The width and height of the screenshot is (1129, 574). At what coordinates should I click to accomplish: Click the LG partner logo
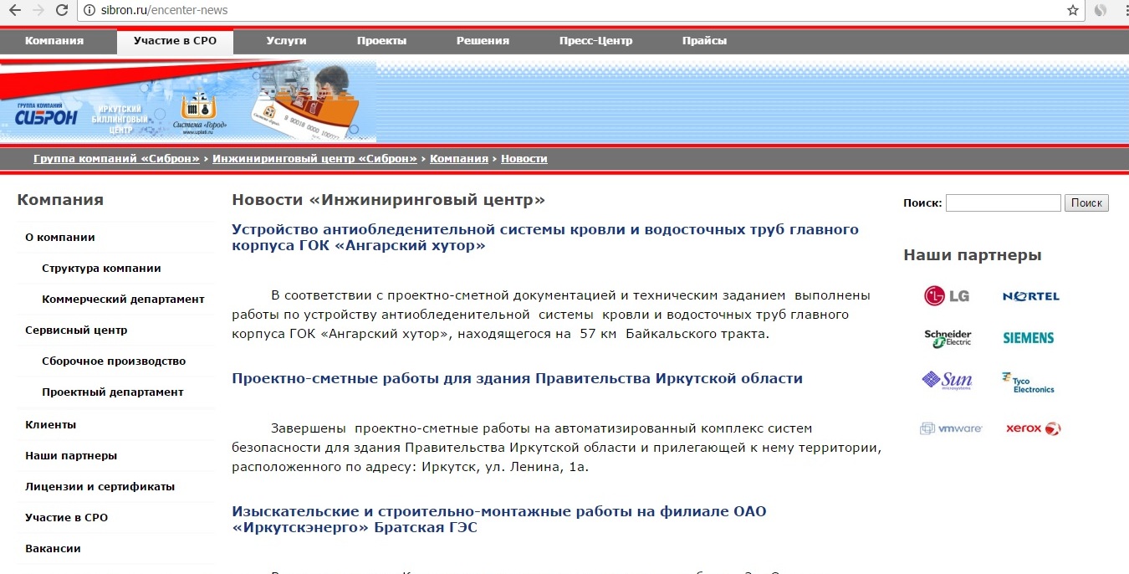point(946,296)
